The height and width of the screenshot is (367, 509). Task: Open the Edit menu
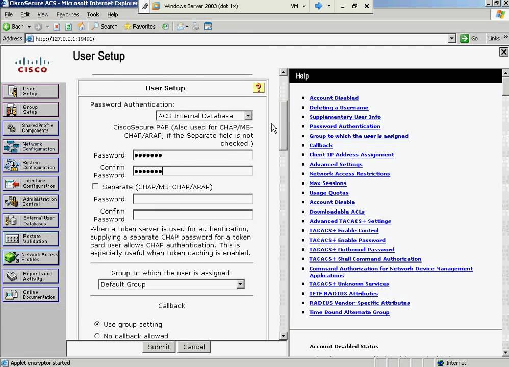[25, 15]
